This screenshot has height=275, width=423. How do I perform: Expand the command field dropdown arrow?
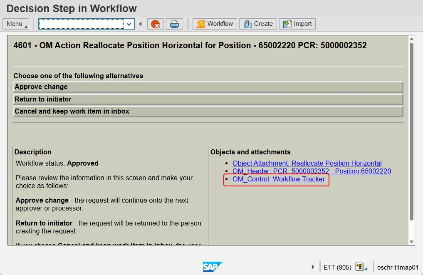point(129,24)
